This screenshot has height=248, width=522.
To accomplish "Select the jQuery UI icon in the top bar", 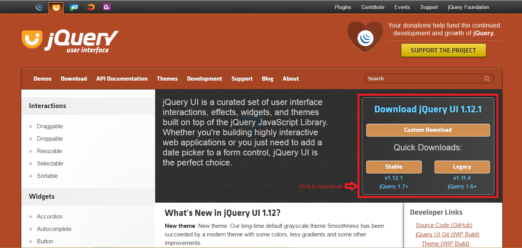I will (x=56, y=7).
